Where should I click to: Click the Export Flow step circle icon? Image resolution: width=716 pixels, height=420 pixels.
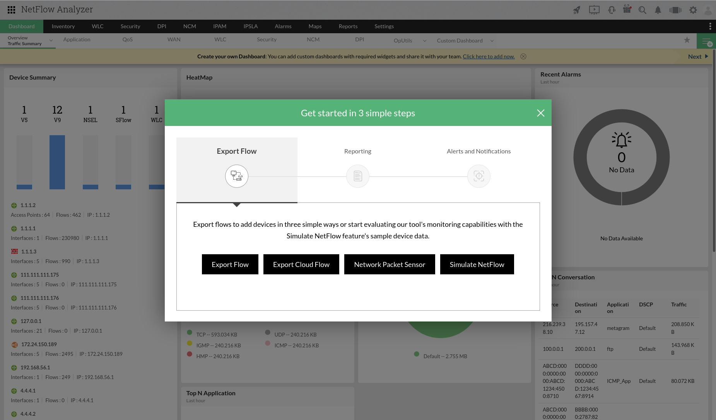(237, 176)
